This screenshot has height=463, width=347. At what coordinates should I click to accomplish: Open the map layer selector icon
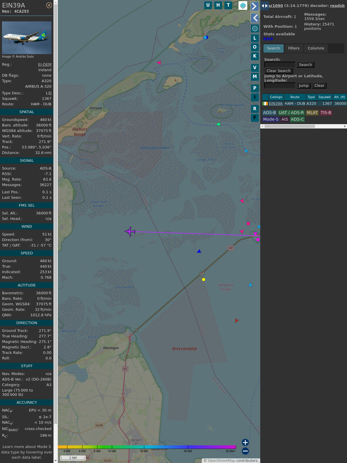pyautogui.click(x=243, y=5)
